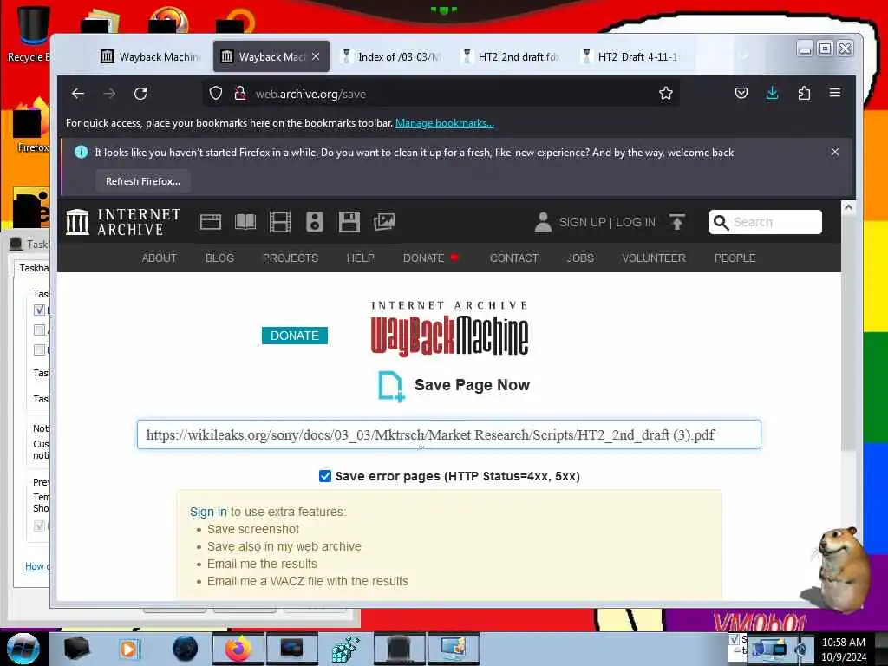Open the Software floppy disk icon
888x666 pixels.
pyautogui.click(x=349, y=221)
